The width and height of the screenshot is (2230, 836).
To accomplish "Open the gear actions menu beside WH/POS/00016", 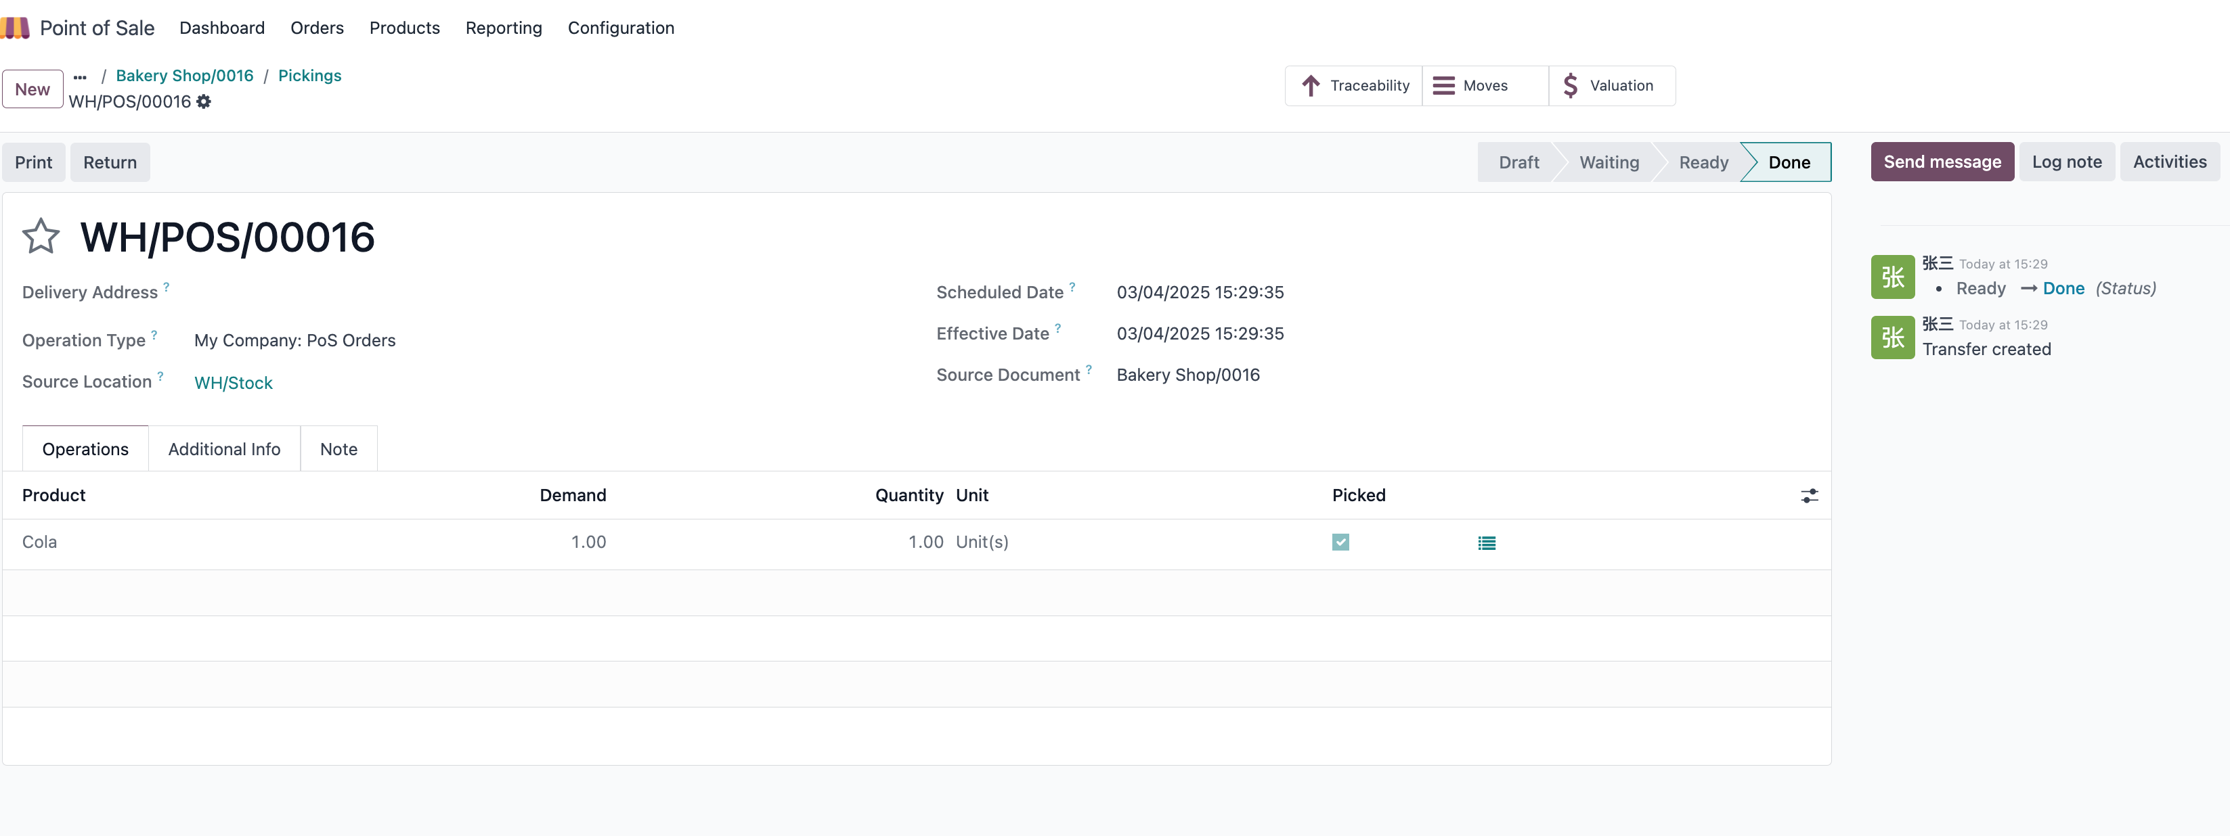I will point(204,102).
